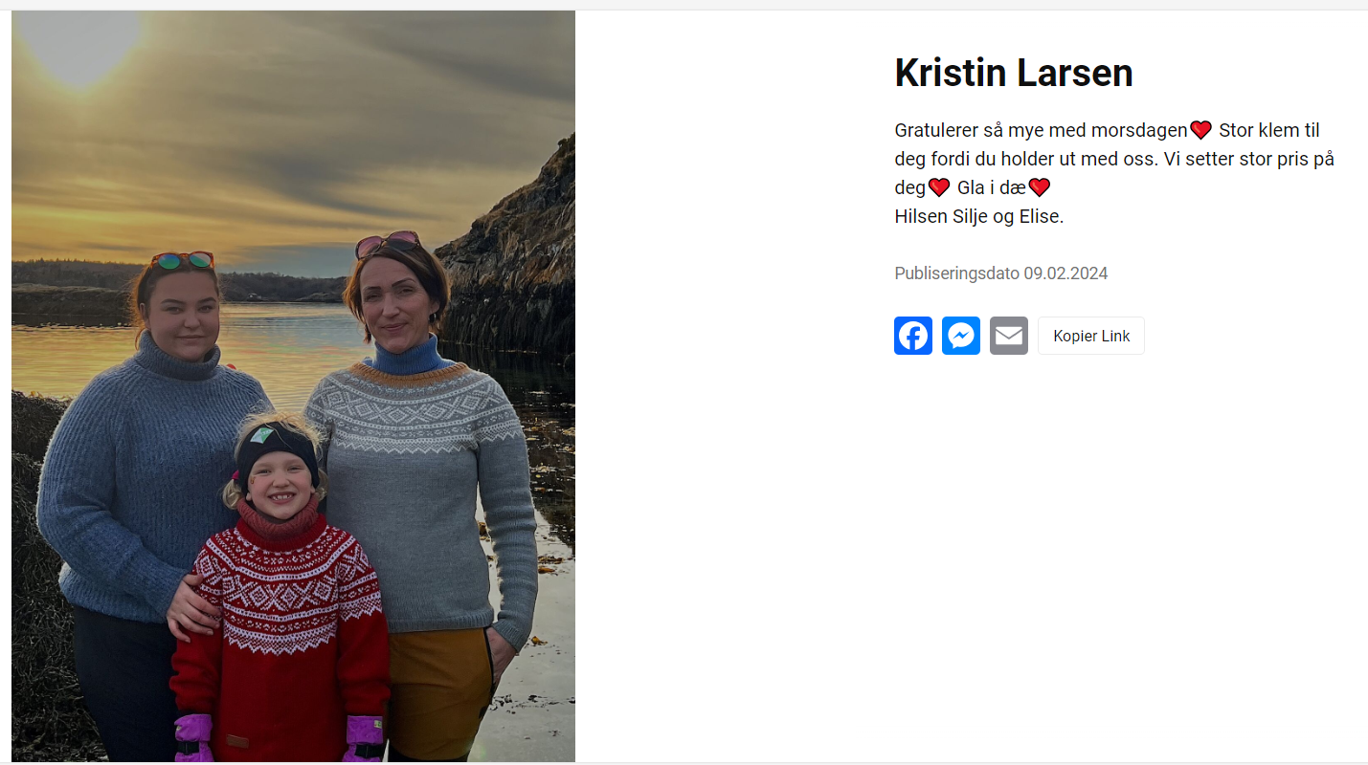
Task: Click the Publiseringsdato label
Action: [x=956, y=273]
